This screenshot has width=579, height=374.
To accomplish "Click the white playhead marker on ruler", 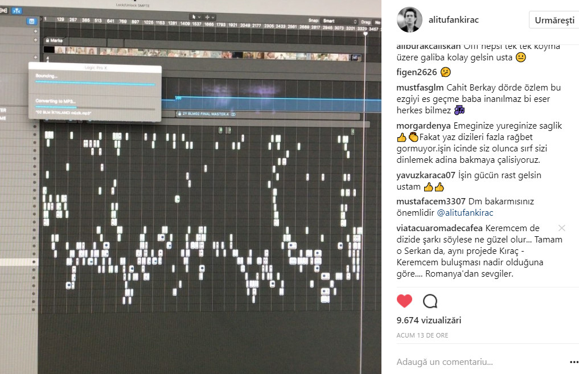I will 366,34.
